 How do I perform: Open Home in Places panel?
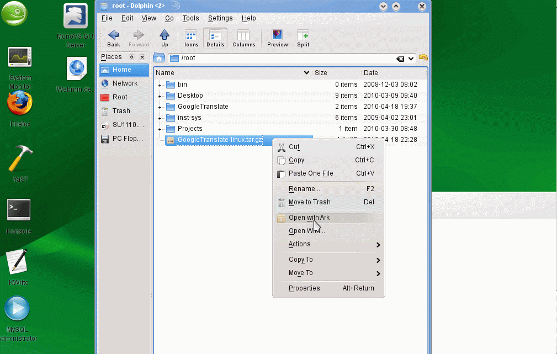[x=124, y=70]
